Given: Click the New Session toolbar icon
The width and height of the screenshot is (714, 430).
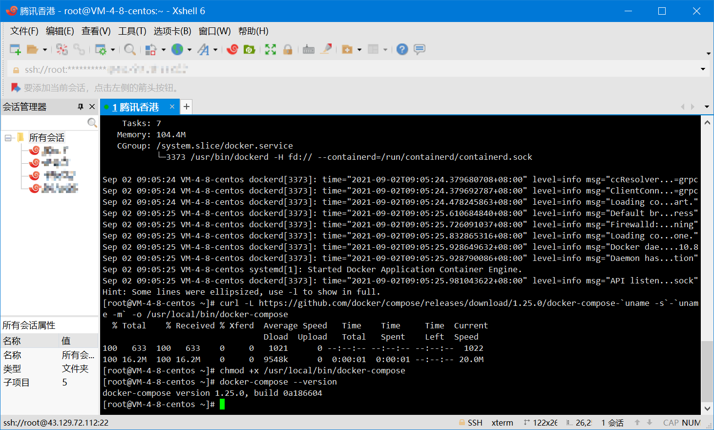Looking at the screenshot, I should click(16, 49).
